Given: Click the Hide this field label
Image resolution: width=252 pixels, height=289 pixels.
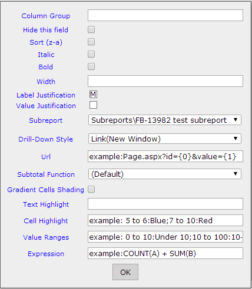Looking at the screenshot, I should tap(46, 30).
